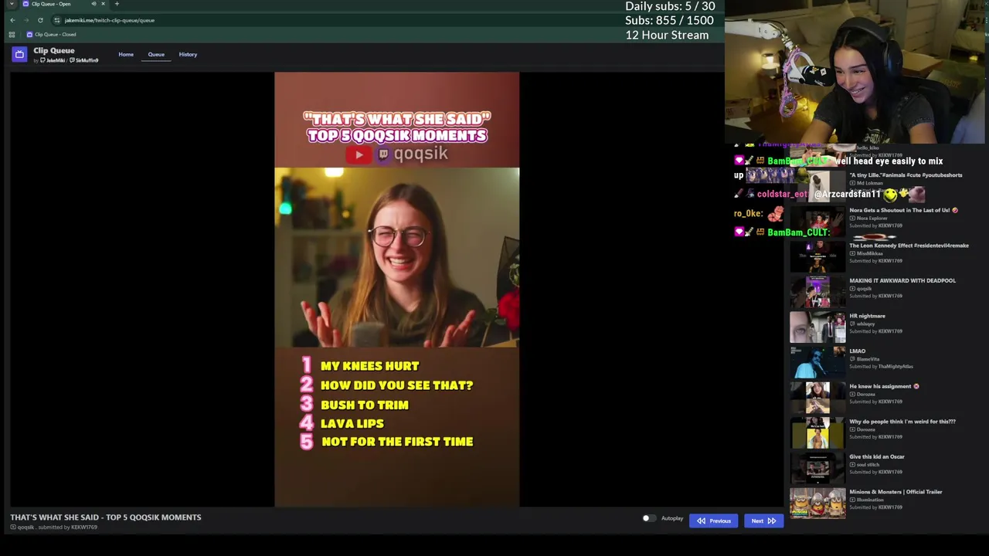Close the Clip Queue - Open tab
Screen dimensions: 989x556
tap(103, 4)
